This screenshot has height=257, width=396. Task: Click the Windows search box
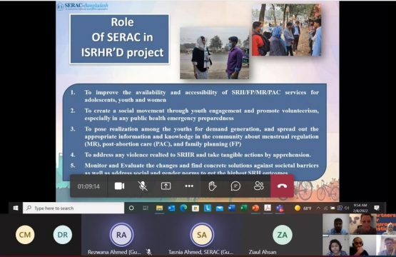(73, 208)
